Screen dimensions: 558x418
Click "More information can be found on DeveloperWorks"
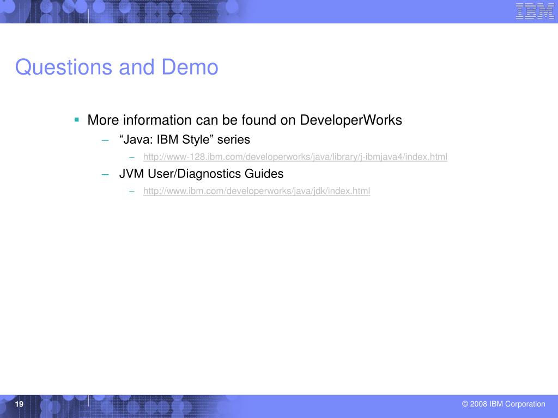pyautogui.click(x=245, y=120)
